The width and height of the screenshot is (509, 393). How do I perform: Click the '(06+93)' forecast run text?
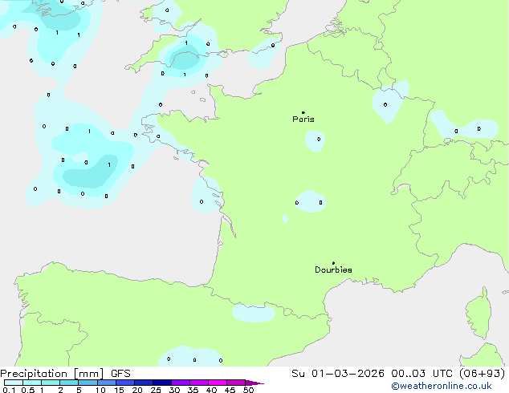(482, 374)
